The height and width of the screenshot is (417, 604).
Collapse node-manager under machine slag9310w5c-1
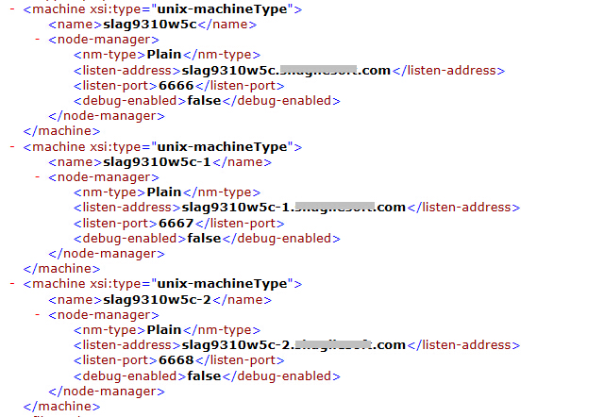click(x=38, y=177)
